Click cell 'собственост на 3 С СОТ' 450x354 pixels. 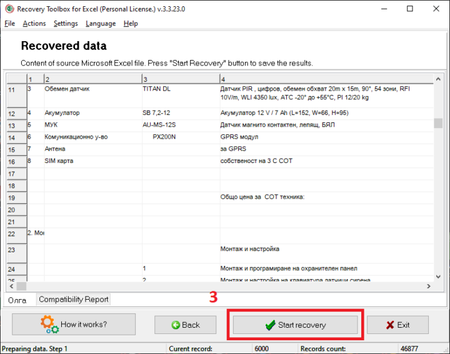click(x=327, y=162)
